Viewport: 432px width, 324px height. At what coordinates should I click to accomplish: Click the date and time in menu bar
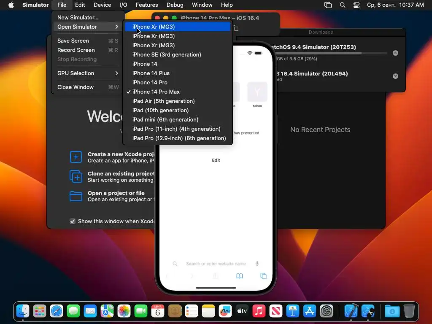click(x=395, y=5)
